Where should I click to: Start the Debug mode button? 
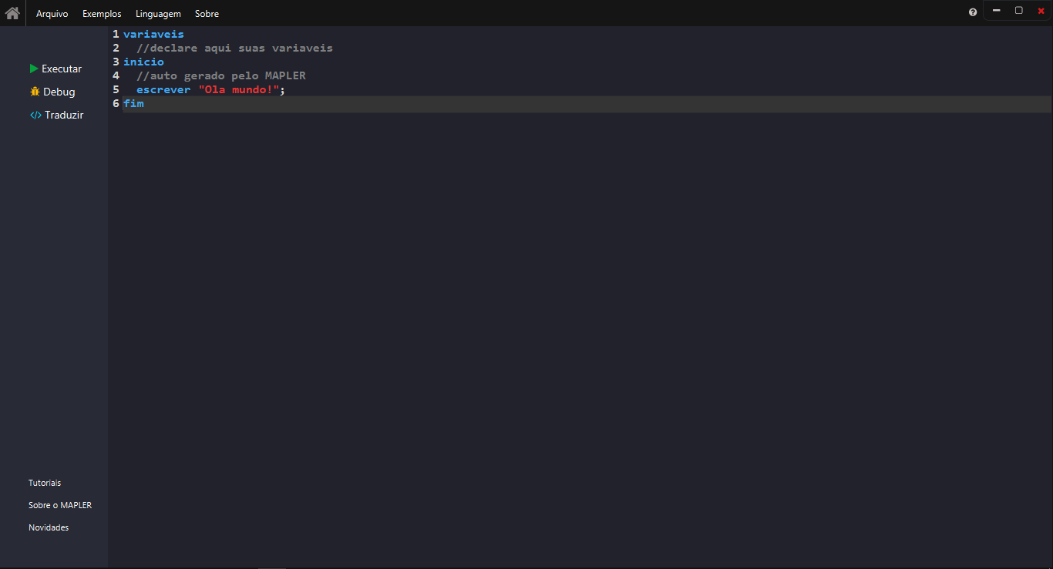[x=52, y=92]
